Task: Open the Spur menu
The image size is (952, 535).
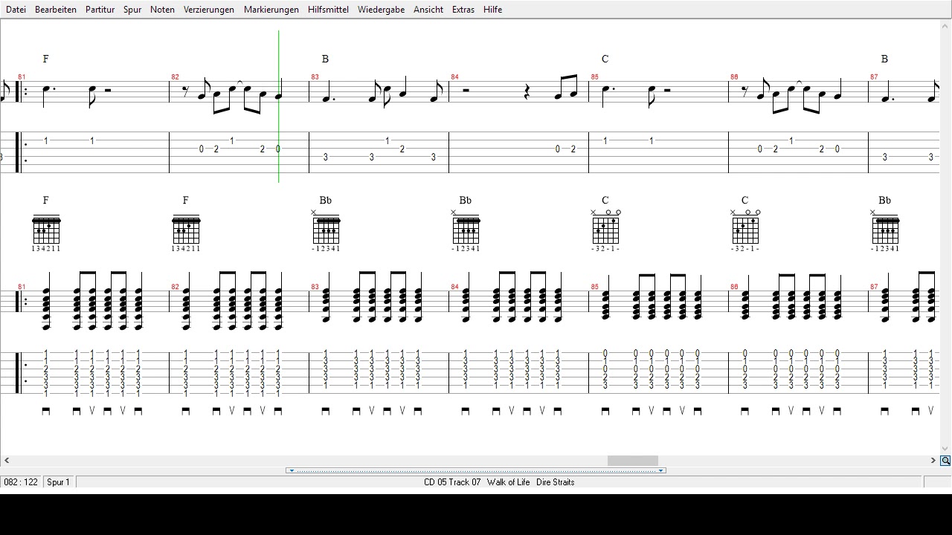Action: (x=132, y=10)
